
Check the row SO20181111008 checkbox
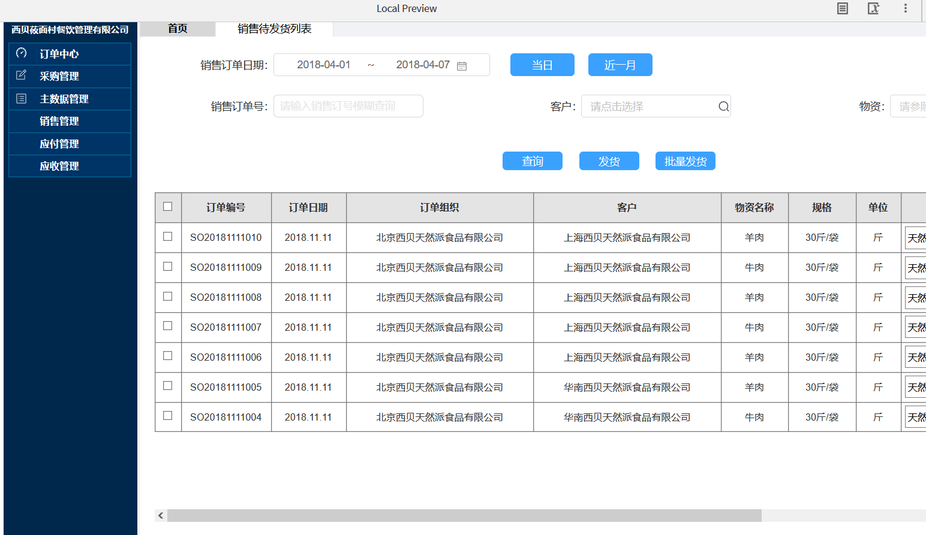(x=168, y=297)
